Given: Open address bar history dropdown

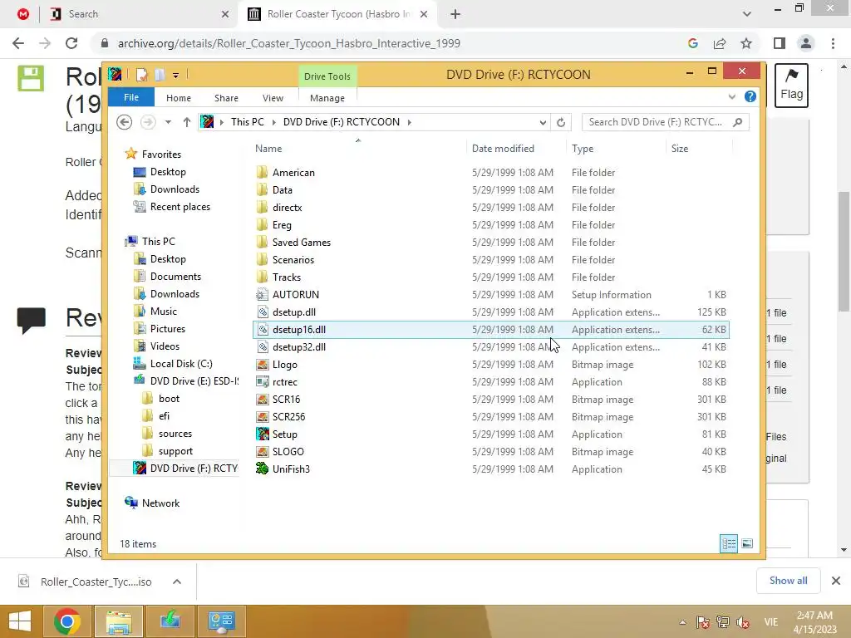Looking at the screenshot, I should 542,123.
